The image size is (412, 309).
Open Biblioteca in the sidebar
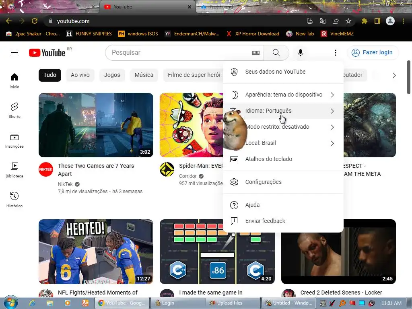[x=14, y=170]
